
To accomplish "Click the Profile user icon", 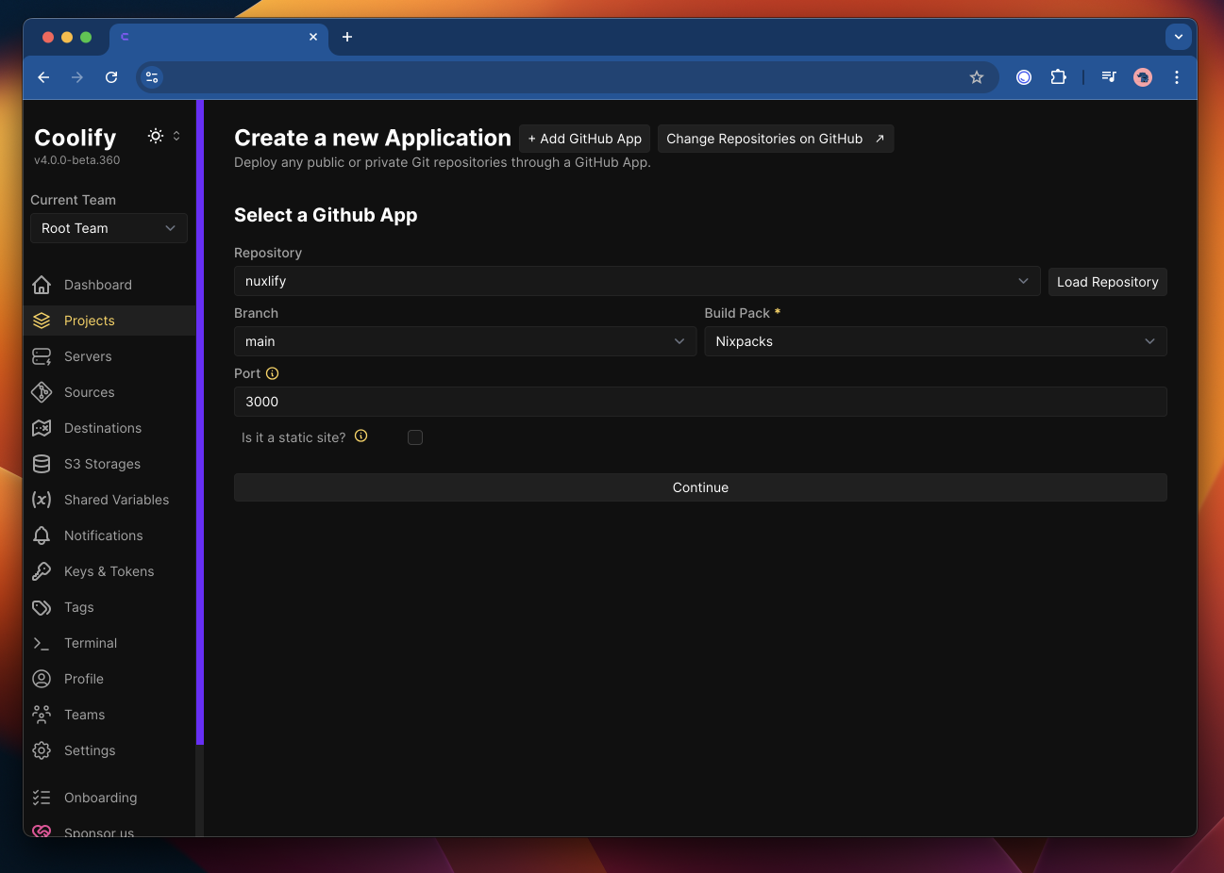I will [x=42, y=679].
